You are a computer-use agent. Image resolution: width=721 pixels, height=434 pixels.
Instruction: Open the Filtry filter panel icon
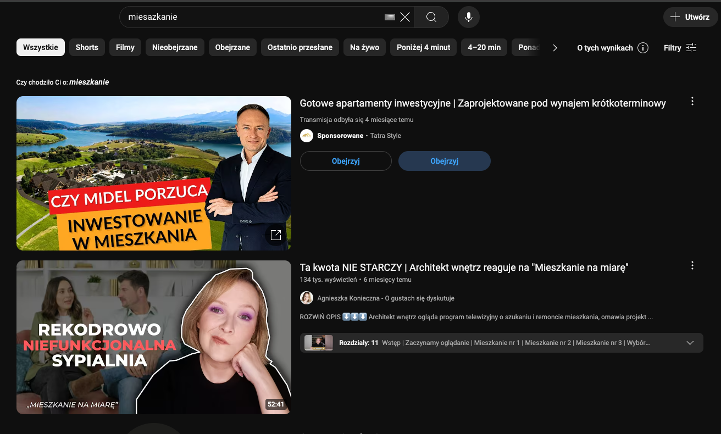pyautogui.click(x=692, y=48)
